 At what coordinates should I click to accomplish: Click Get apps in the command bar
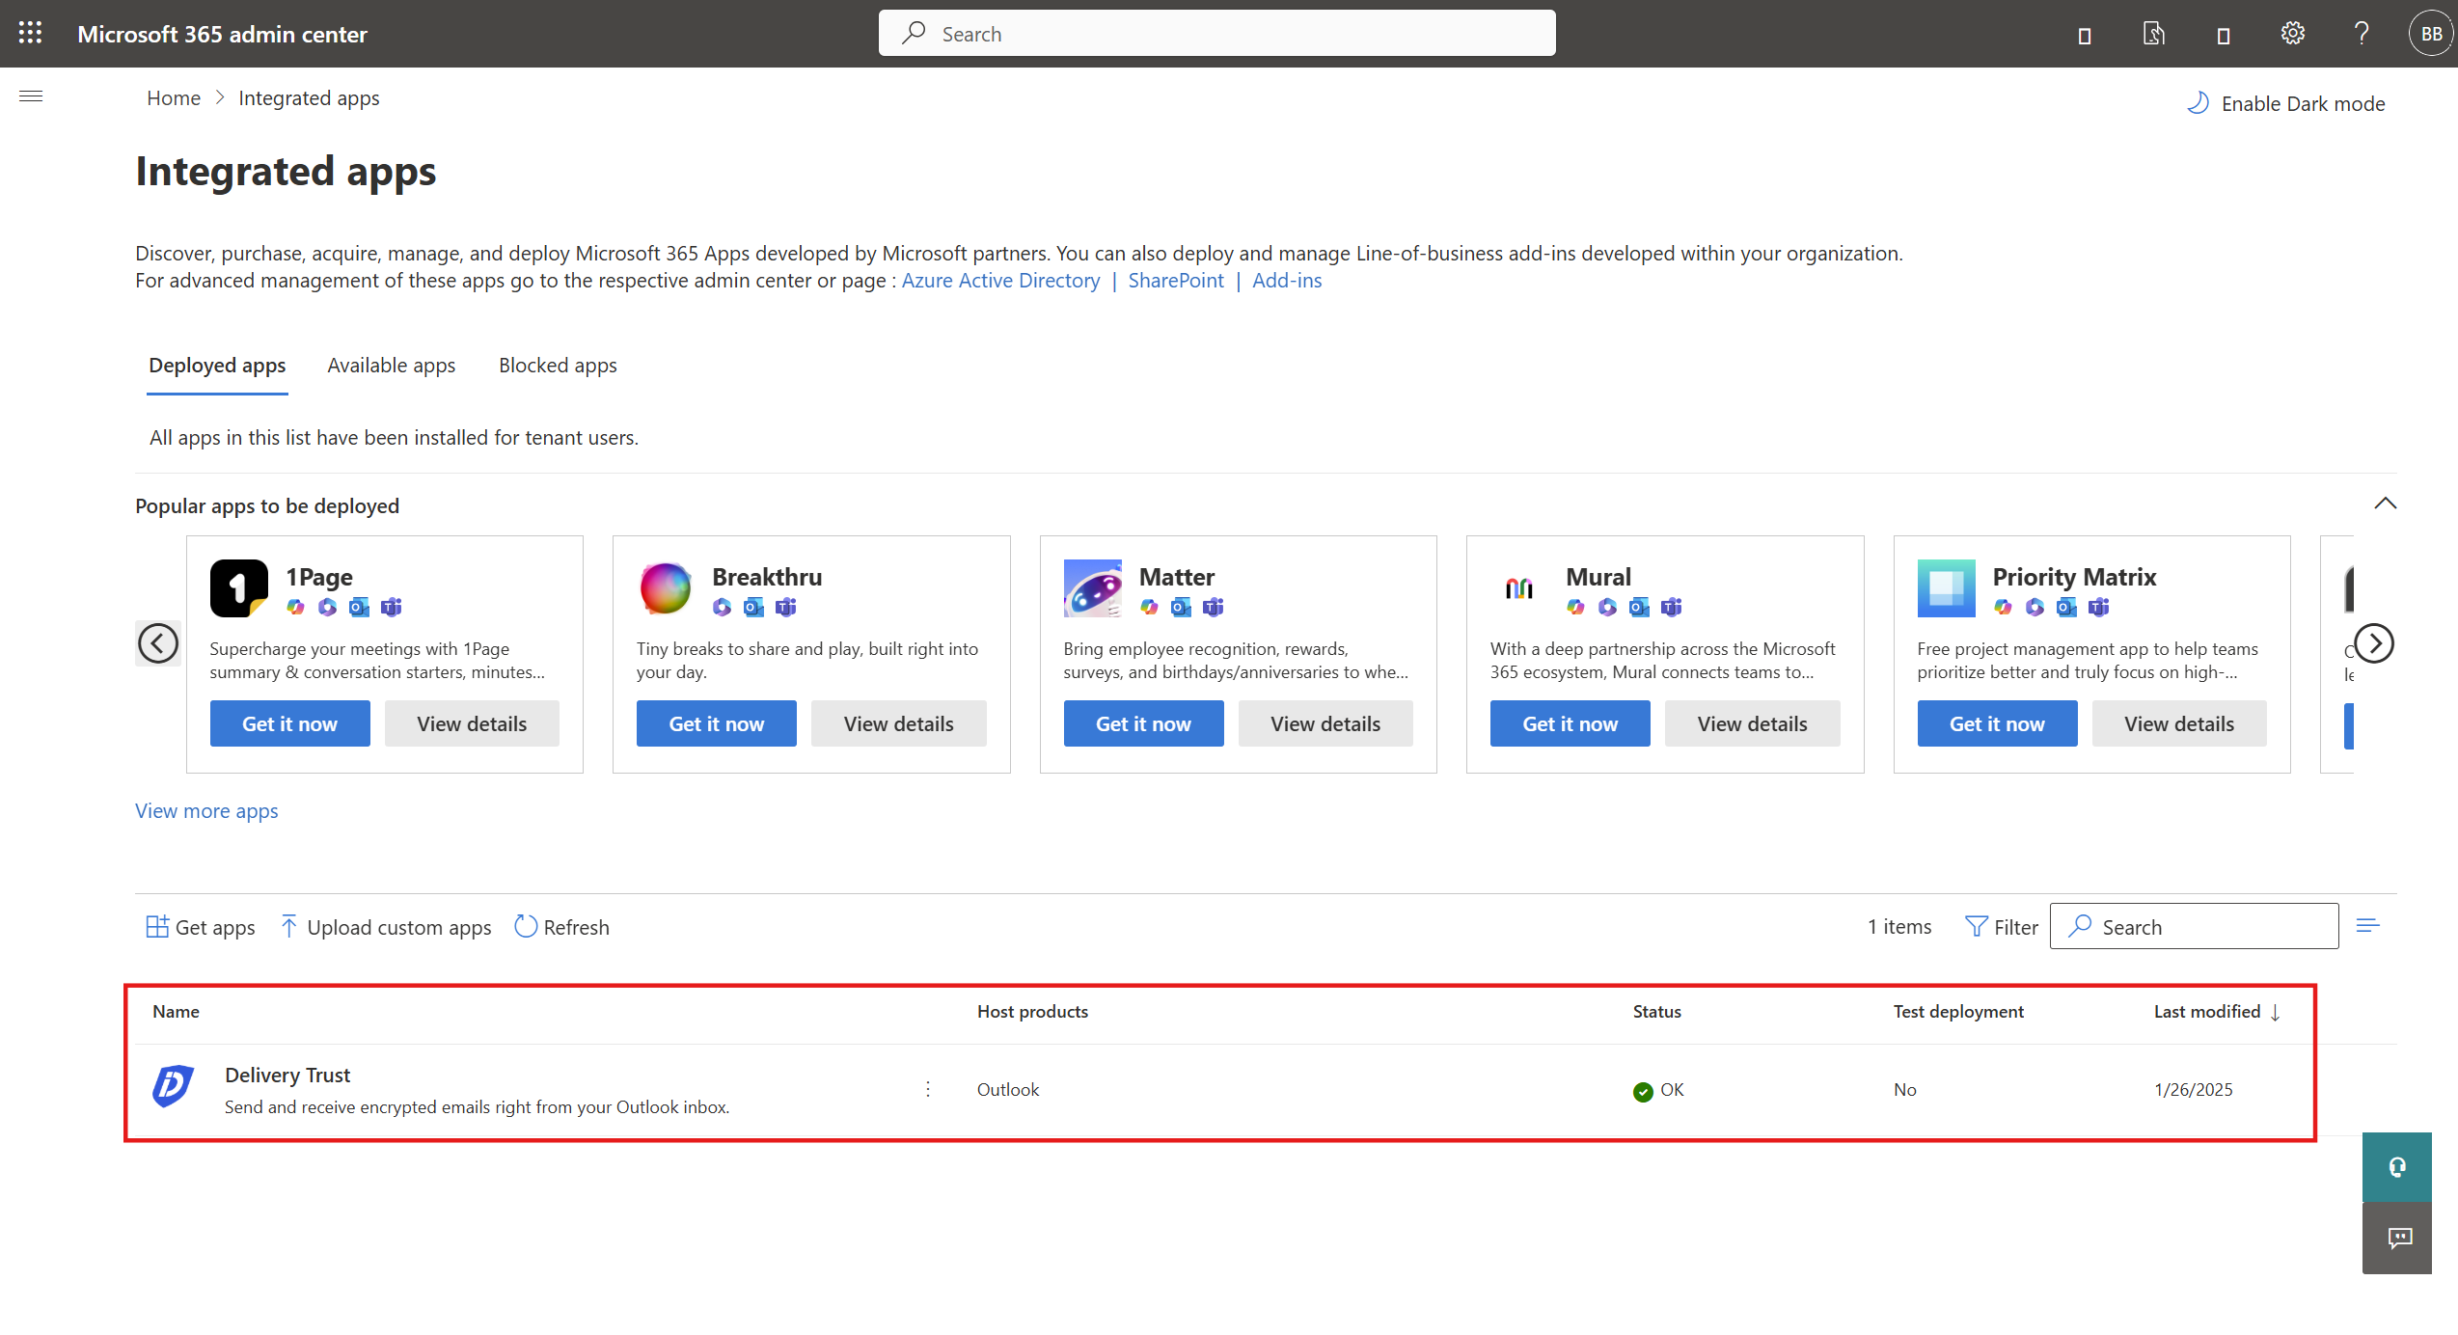201,927
